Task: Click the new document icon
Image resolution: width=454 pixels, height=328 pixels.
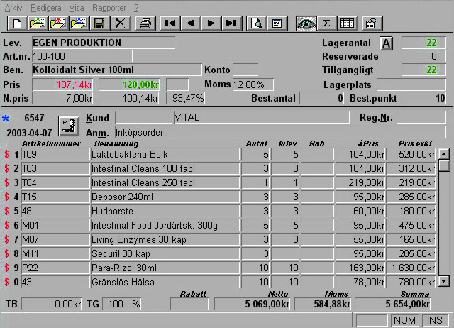Action: coord(16,23)
